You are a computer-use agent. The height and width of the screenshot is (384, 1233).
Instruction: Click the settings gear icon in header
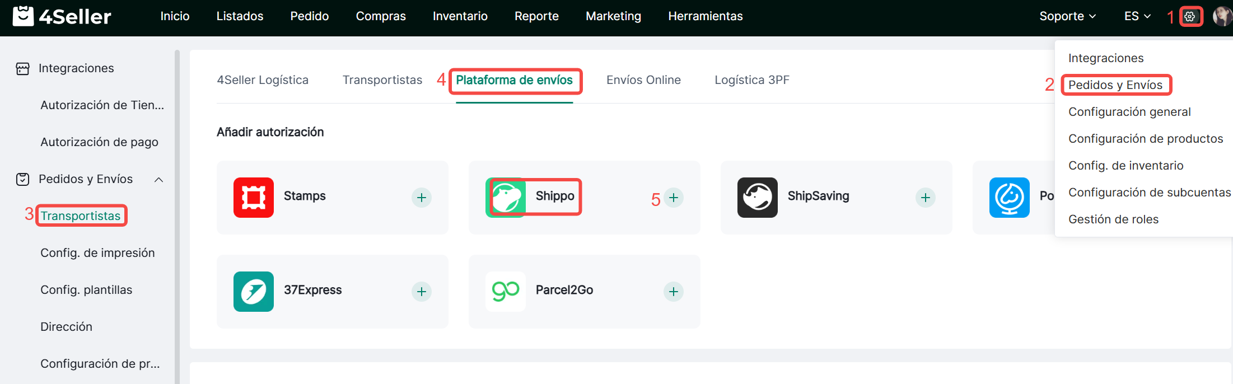point(1190,17)
